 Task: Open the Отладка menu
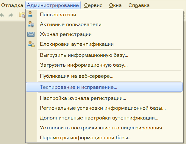tap(12, 5)
